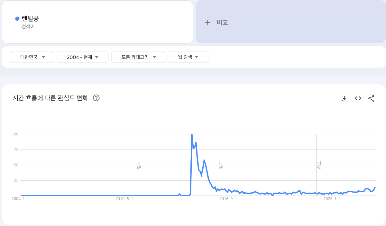This screenshot has height=226, width=386.
Task: Open the help question mark icon
Action: pyautogui.click(x=96, y=98)
